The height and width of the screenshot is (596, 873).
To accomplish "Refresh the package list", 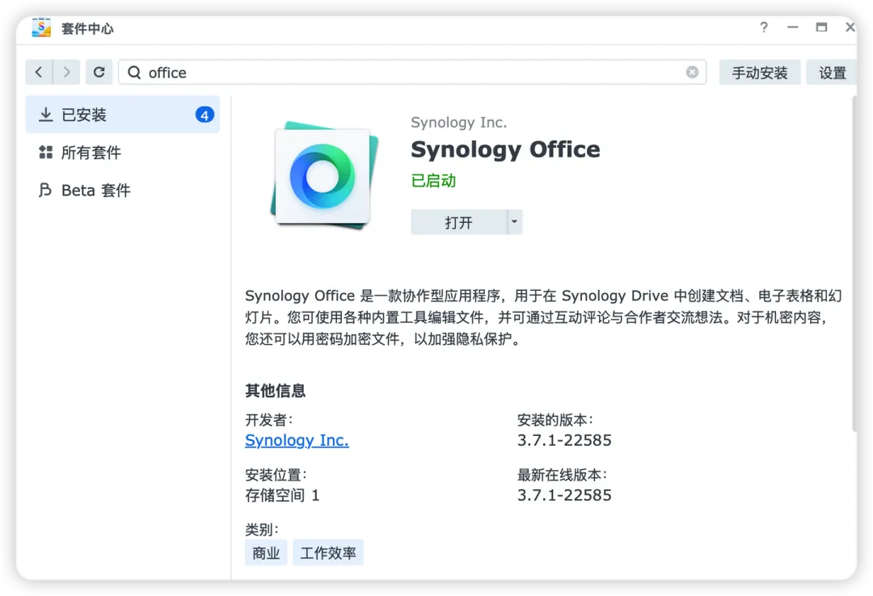I will [x=99, y=73].
